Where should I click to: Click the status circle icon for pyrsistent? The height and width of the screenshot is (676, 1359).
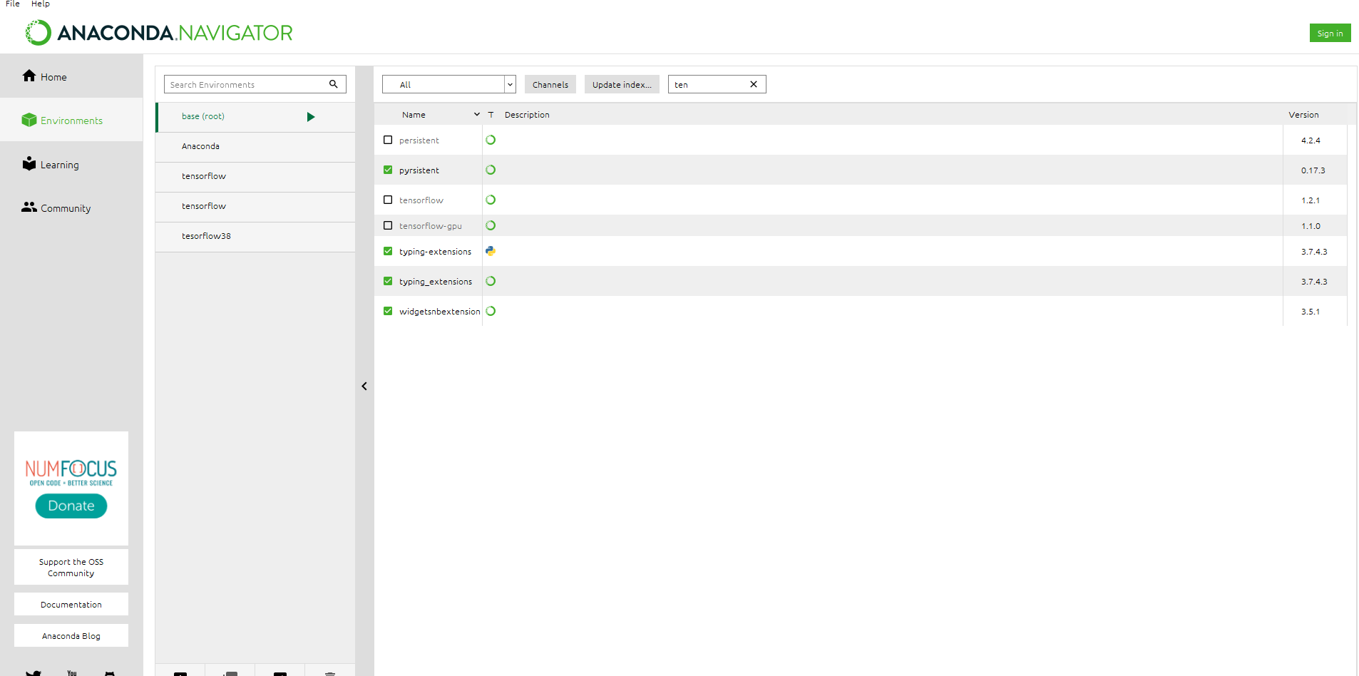(491, 170)
